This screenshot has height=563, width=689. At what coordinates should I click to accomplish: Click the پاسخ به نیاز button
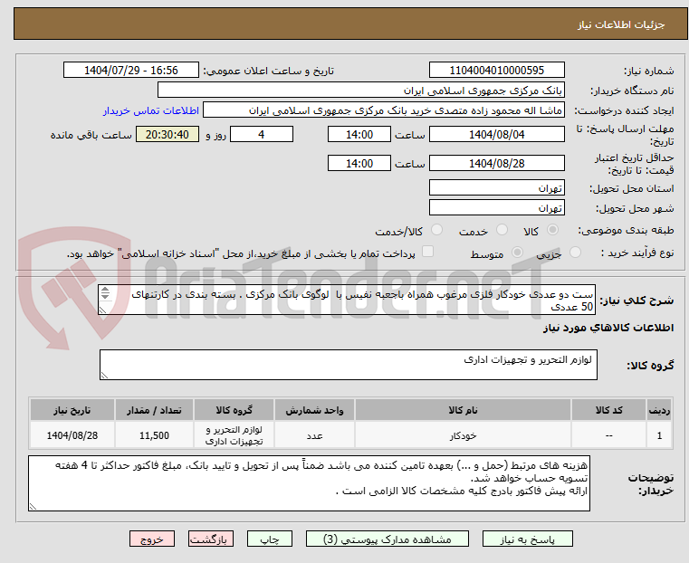(x=527, y=539)
